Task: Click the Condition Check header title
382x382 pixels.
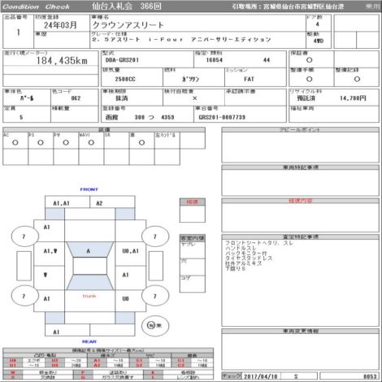Action: pyautogui.click(x=37, y=7)
